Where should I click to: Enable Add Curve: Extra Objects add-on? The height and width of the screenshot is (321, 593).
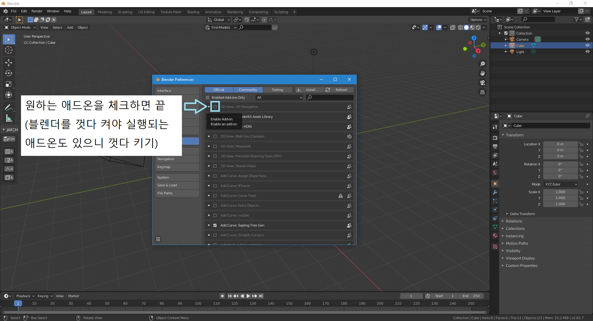215,206
